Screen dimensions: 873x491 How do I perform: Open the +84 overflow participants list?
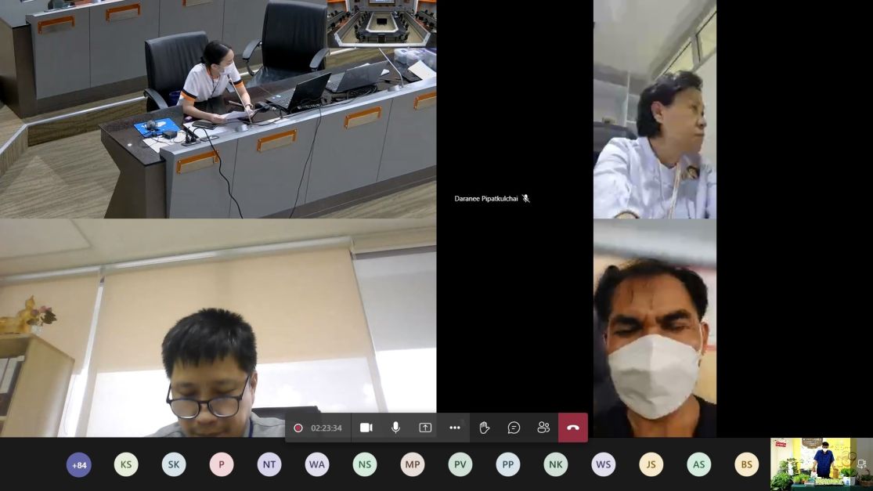click(x=78, y=465)
